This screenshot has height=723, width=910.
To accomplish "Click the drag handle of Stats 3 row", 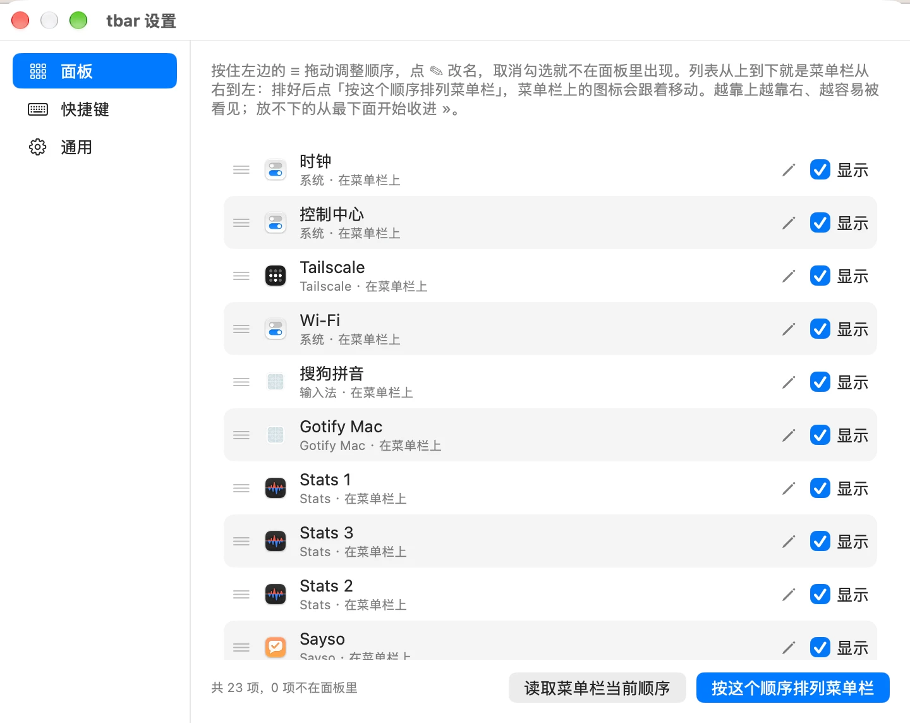I will 241,542.
